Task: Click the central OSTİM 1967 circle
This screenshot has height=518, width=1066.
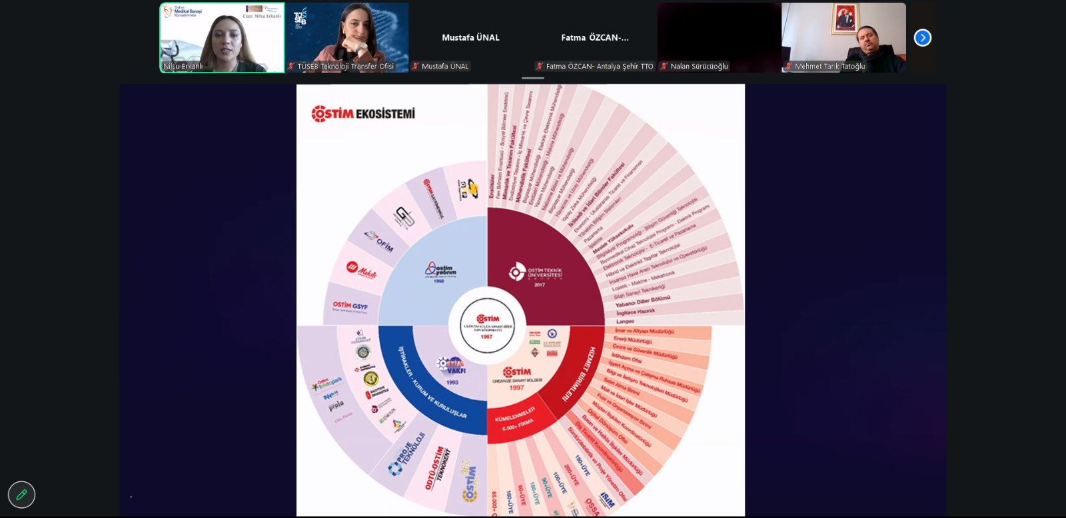Action: 488,325
